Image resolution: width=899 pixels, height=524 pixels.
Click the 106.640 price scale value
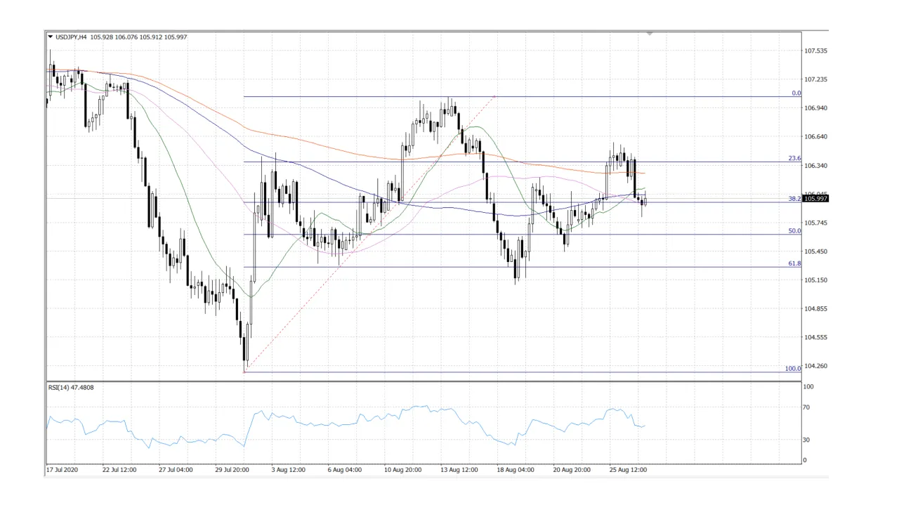816,137
